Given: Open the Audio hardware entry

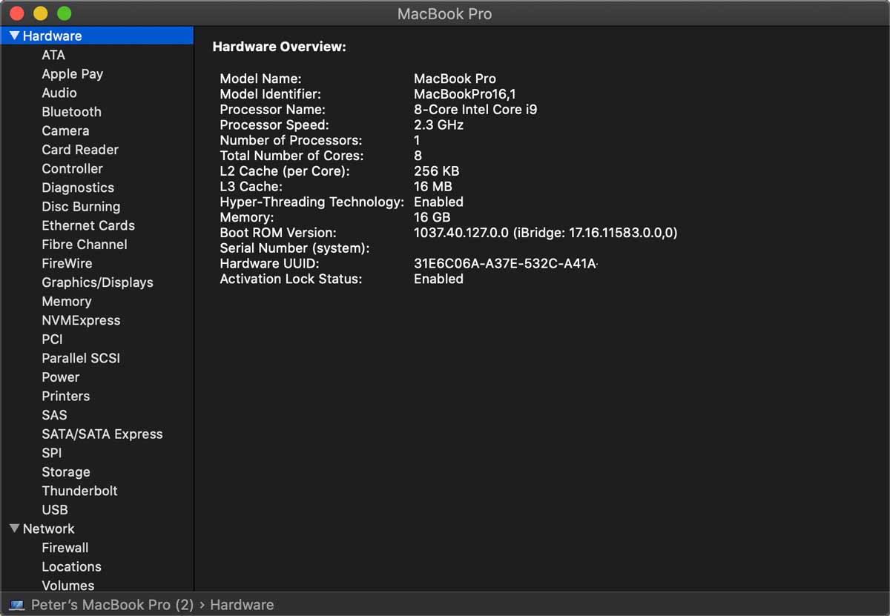Looking at the screenshot, I should (x=59, y=93).
